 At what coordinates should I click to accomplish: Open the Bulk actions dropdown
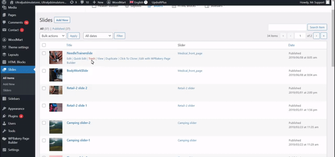pyautogui.click(x=53, y=36)
